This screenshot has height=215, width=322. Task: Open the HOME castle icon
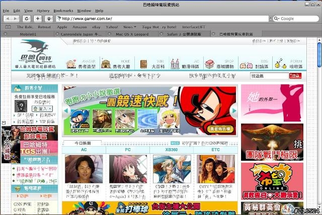point(106,64)
